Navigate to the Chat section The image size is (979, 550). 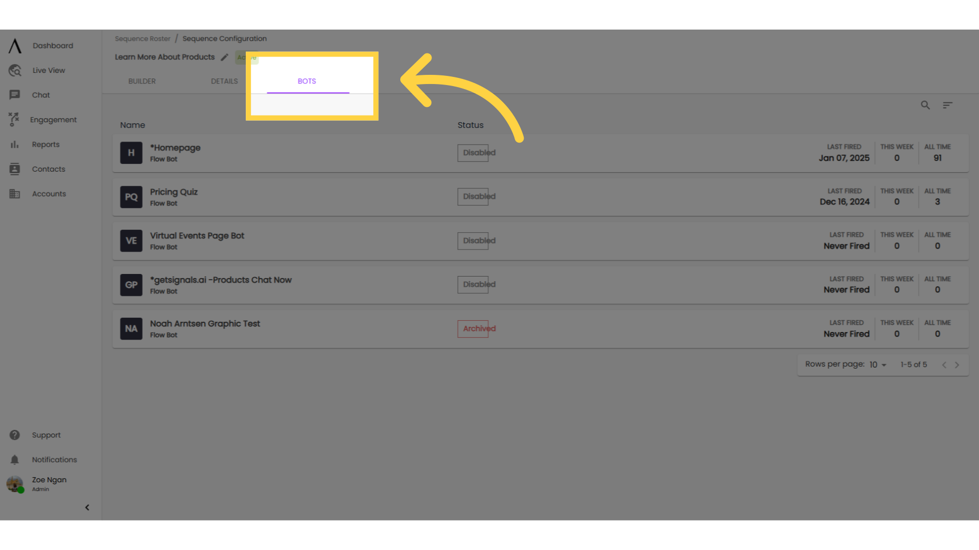tap(40, 94)
